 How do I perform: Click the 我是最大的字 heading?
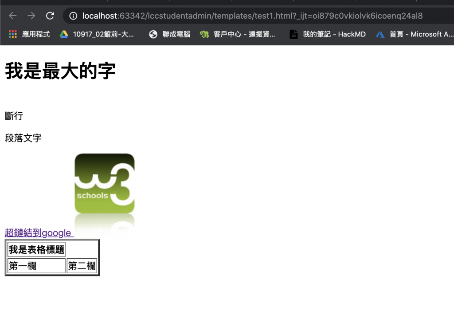click(60, 71)
